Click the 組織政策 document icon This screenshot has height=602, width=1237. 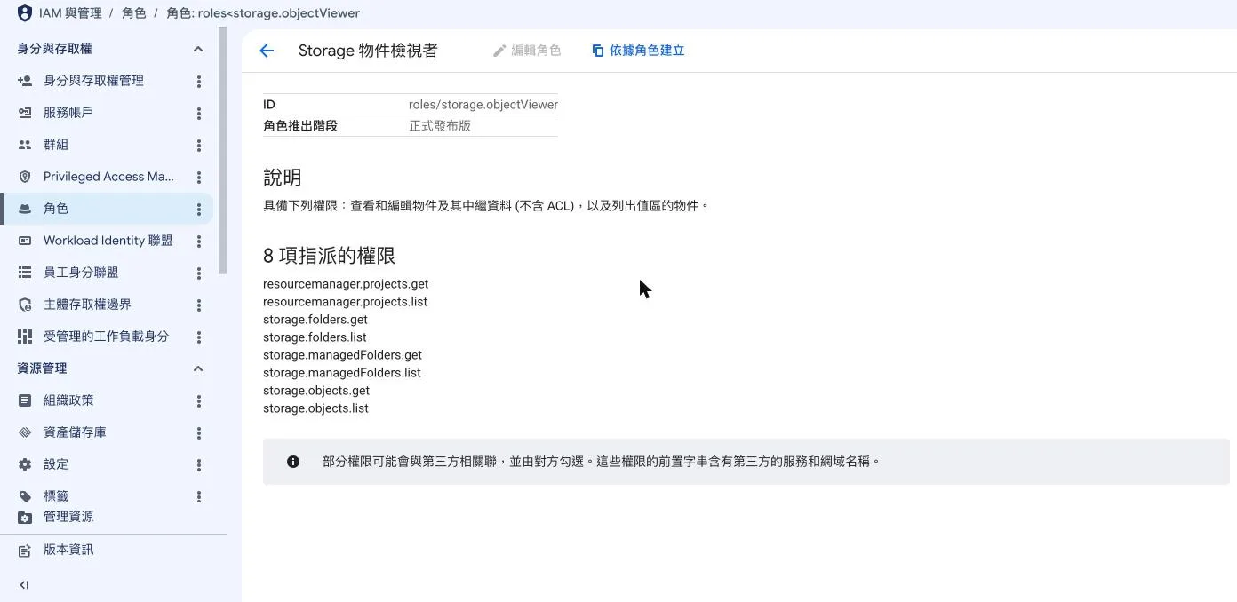(x=25, y=400)
